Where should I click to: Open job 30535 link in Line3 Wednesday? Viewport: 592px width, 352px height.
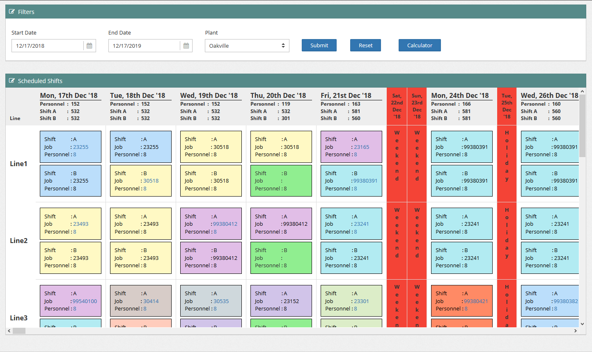pyautogui.click(x=221, y=301)
